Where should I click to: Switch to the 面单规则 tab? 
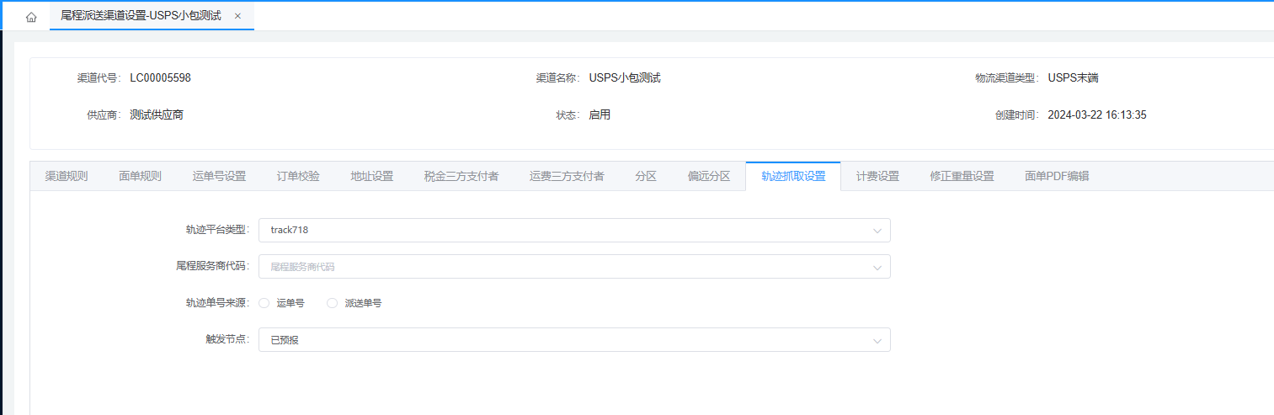coord(140,176)
